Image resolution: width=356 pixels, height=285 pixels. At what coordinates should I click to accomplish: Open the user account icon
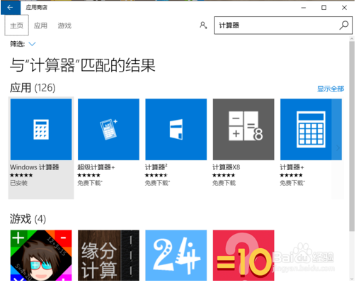[x=203, y=25]
